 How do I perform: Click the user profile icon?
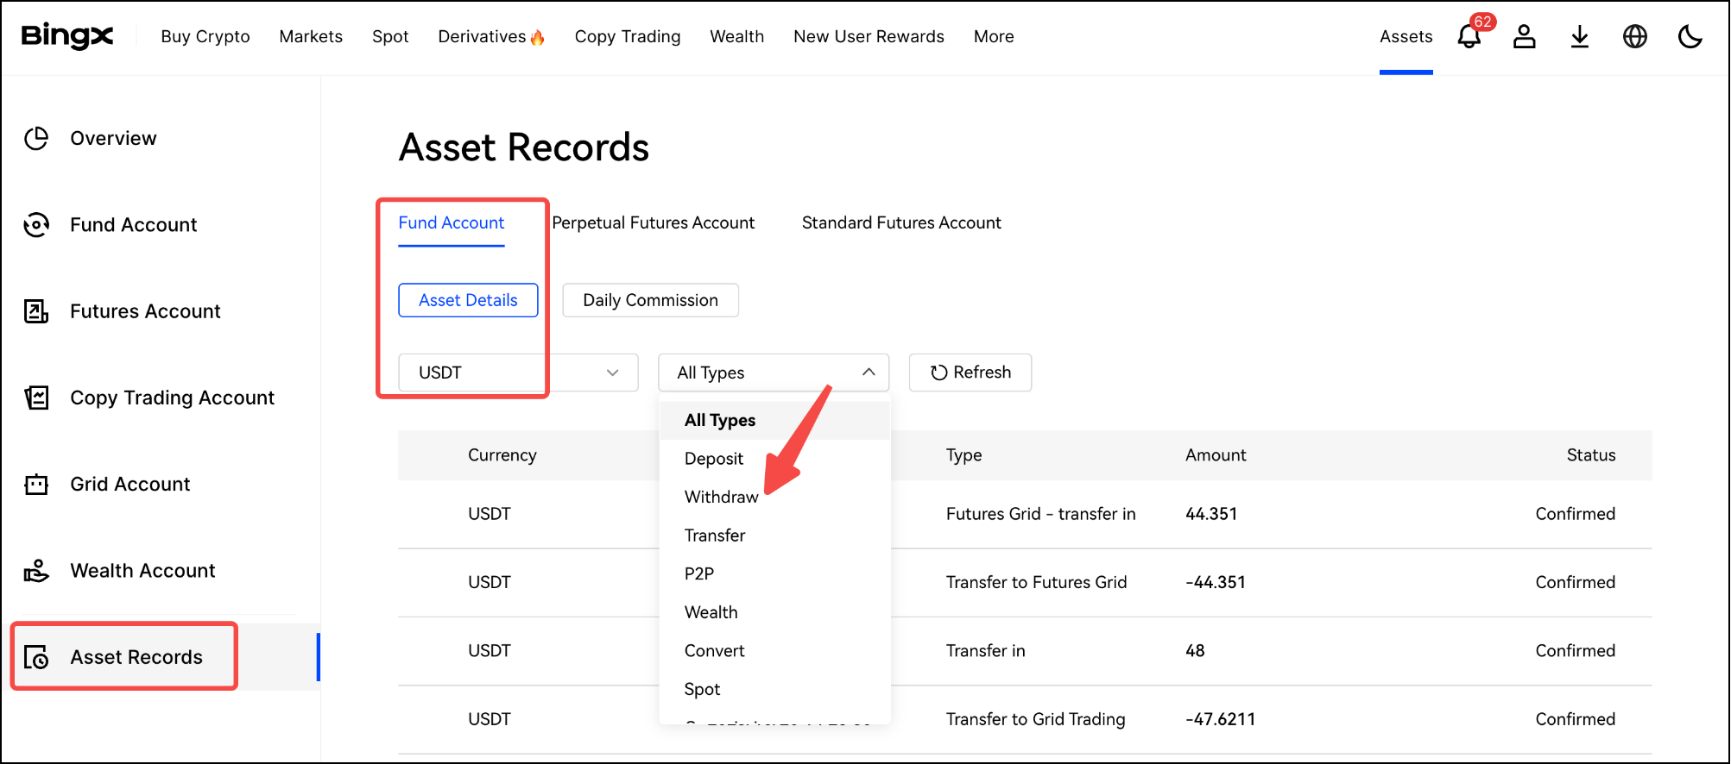[x=1524, y=37]
